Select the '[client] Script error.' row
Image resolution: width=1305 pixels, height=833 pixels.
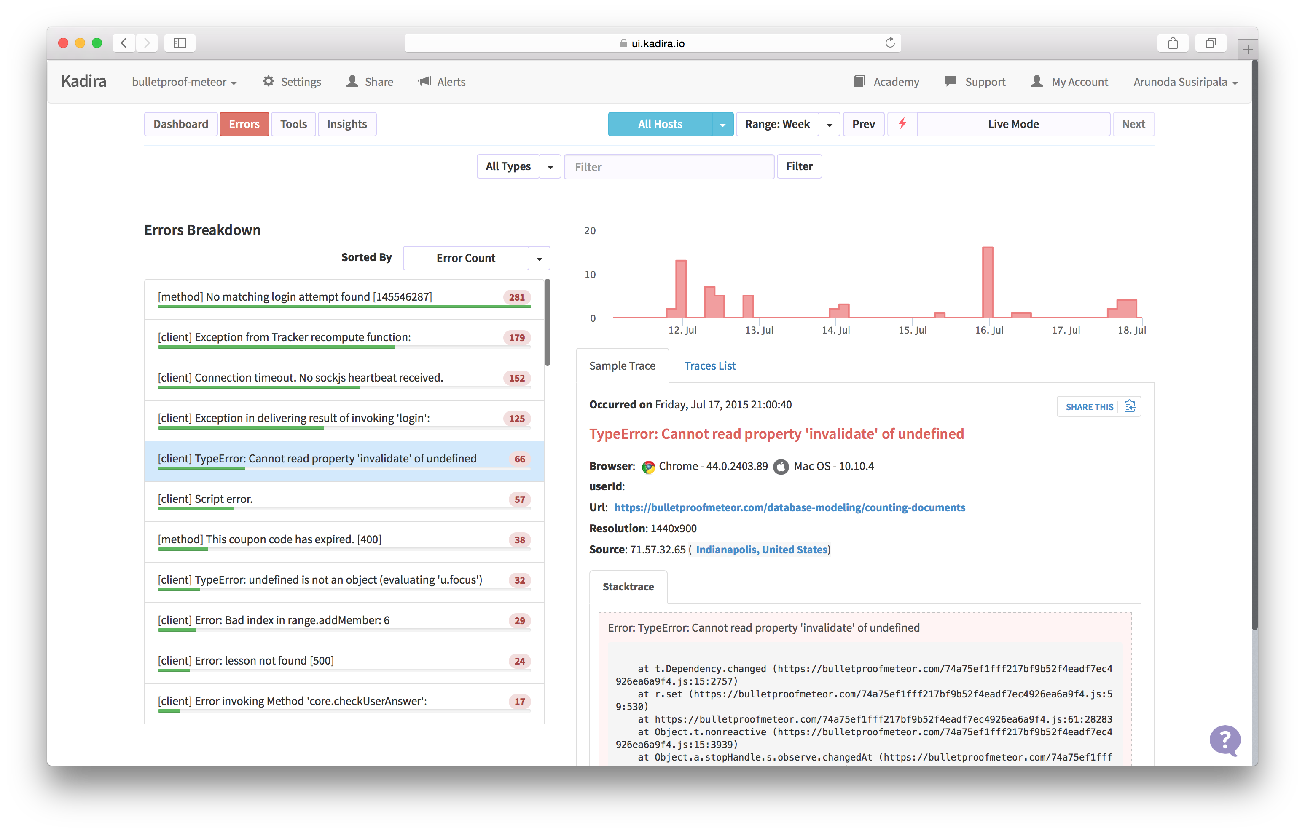click(x=344, y=502)
